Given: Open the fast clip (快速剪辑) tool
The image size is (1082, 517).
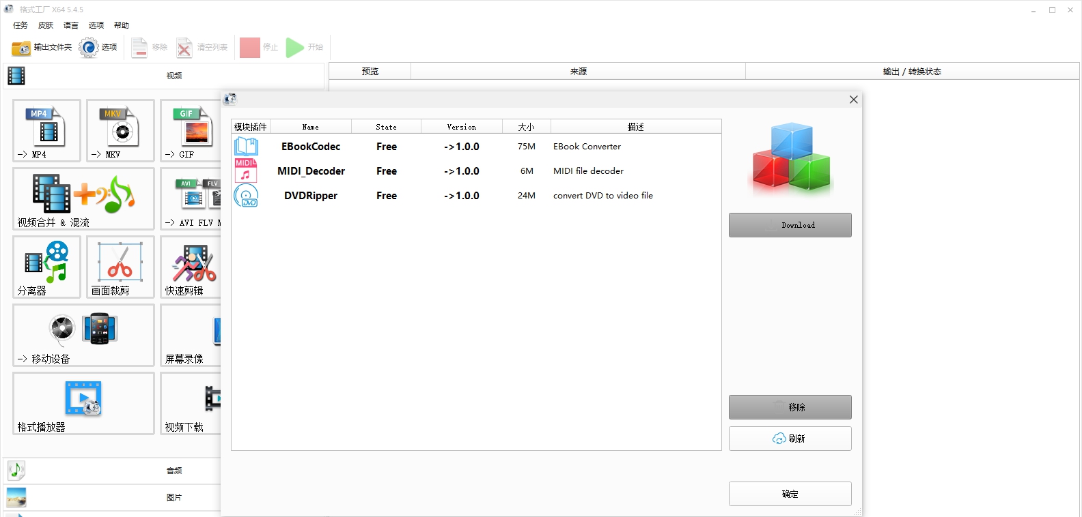Looking at the screenshot, I should pyautogui.click(x=191, y=267).
